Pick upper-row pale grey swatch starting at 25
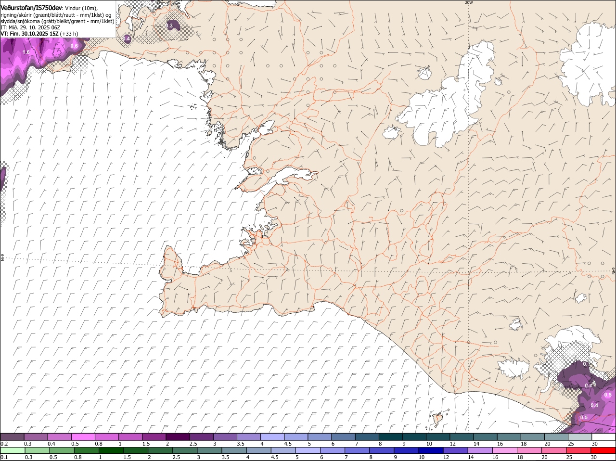Screen dimensions: 616x461 pos(580,437)
